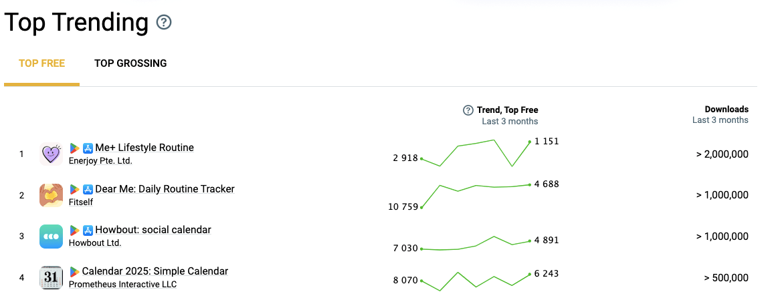Click App Store icon for Me+ Lifestyle Routine

click(x=88, y=148)
